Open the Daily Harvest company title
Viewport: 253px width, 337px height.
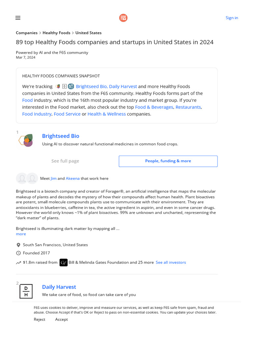(x=59, y=287)
